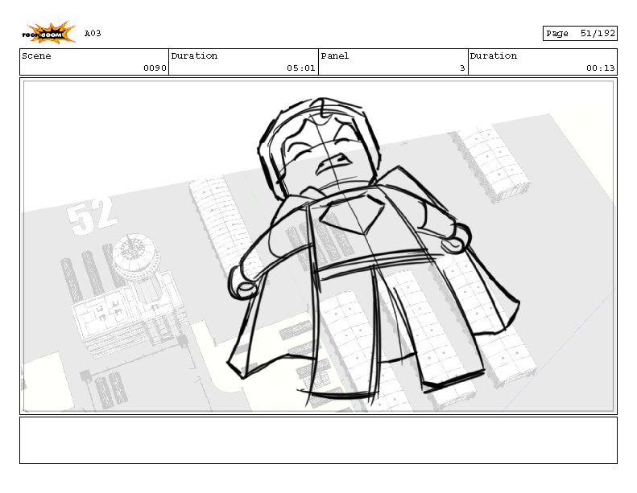Click scene number '0090'
This screenshot has height=493, width=637.
tap(155, 68)
